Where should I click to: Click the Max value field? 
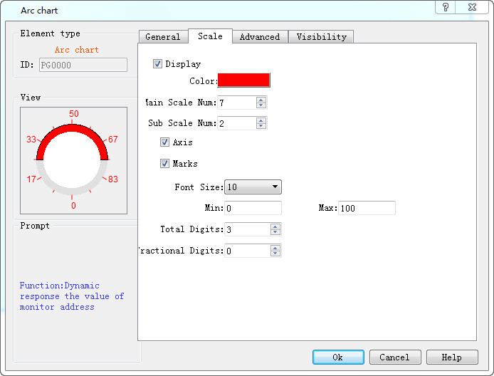click(367, 208)
